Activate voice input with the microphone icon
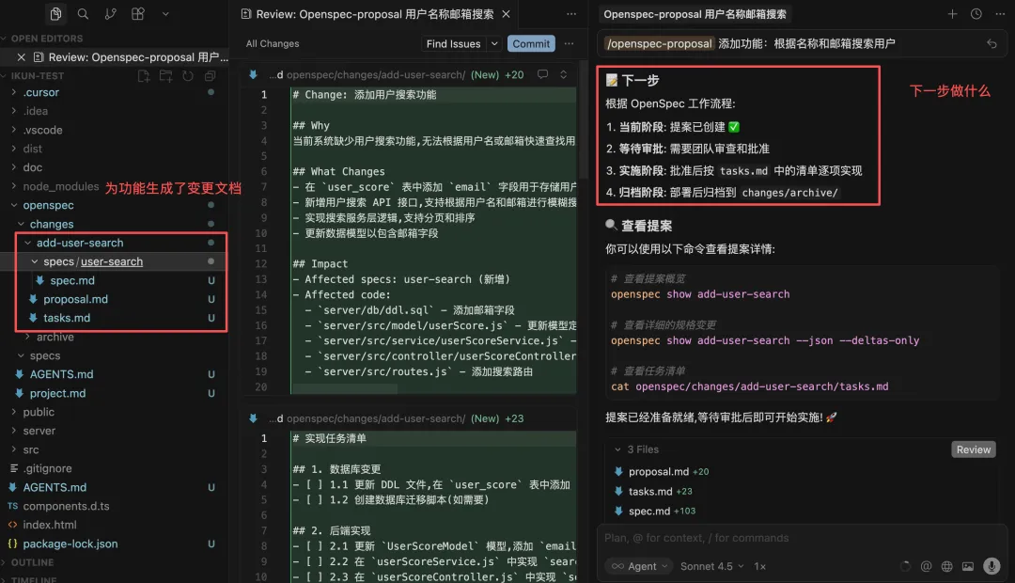The image size is (1015, 583). 992,565
